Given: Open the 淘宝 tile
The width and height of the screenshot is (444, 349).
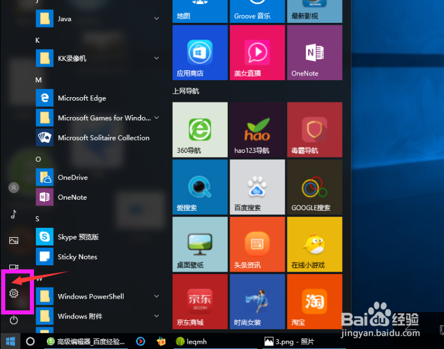Looking at the screenshot, I should pyautogui.click(x=315, y=302).
